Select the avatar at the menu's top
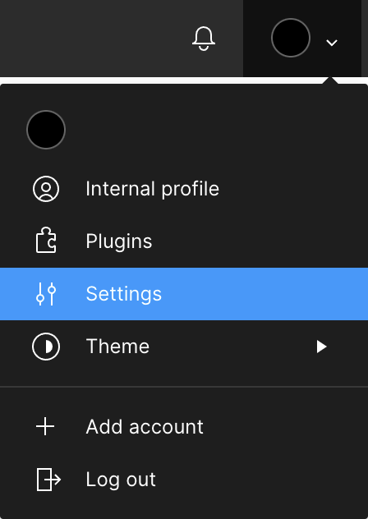The width and height of the screenshot is (368, 519). [46, 130]
